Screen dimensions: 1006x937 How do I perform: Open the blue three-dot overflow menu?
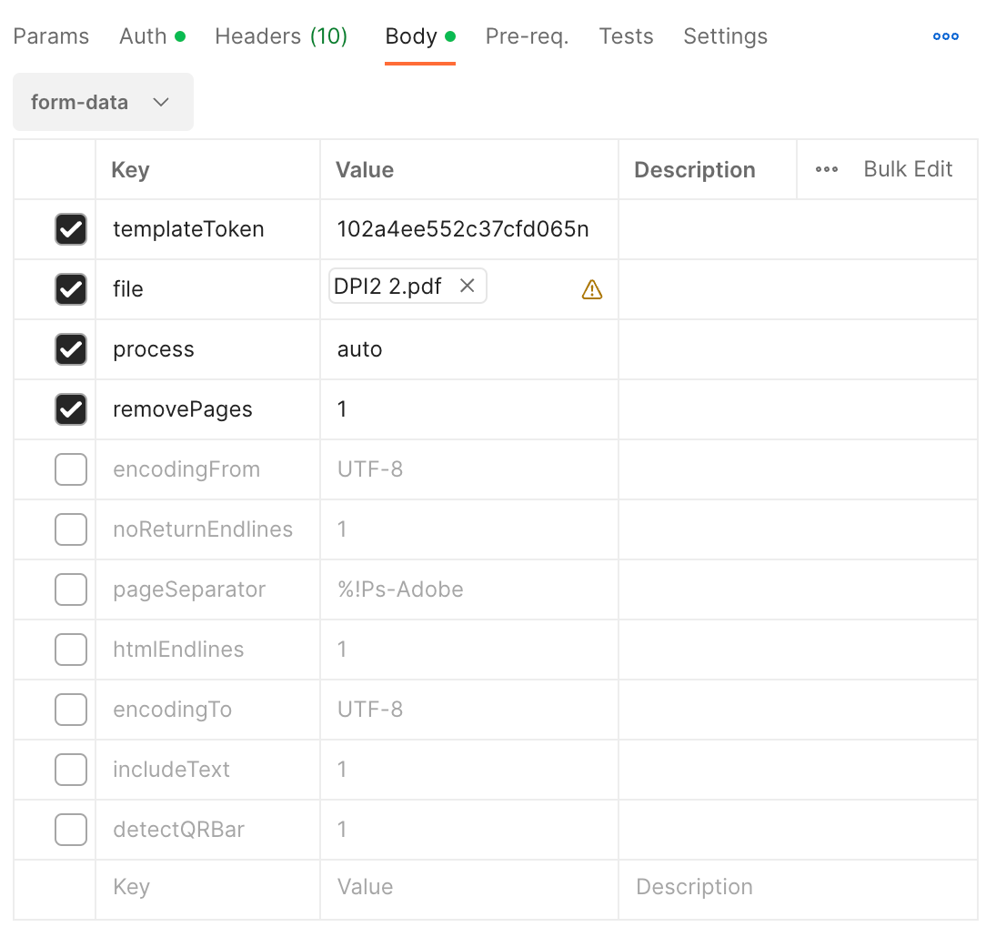[x=946, y=36]
